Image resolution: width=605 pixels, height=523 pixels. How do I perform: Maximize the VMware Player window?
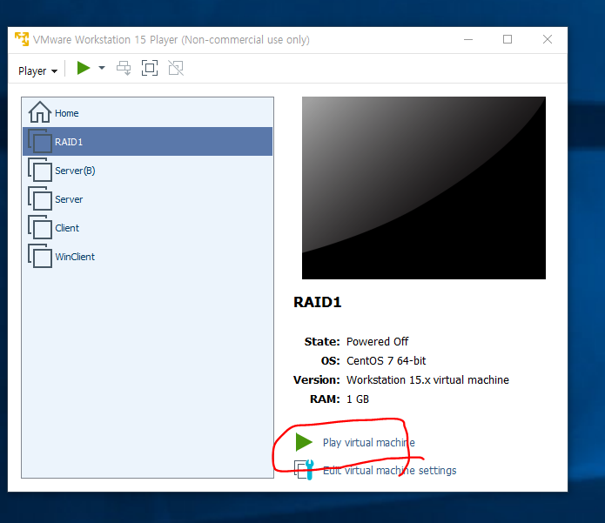[x=508, y=39]
